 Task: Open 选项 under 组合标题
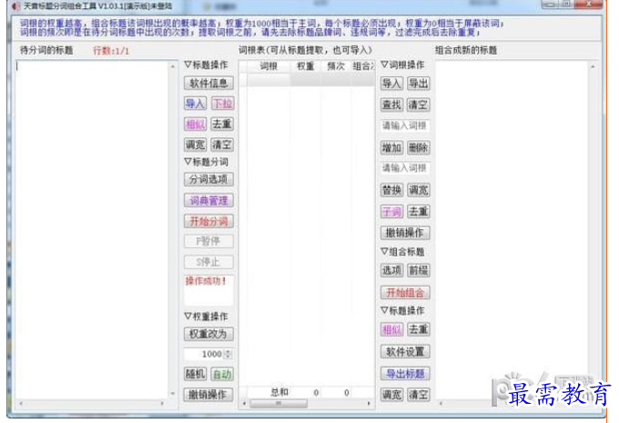click(391, 271)
